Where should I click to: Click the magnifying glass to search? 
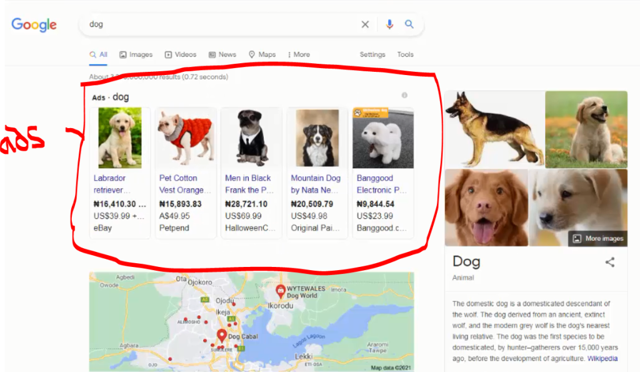[409, 24]
